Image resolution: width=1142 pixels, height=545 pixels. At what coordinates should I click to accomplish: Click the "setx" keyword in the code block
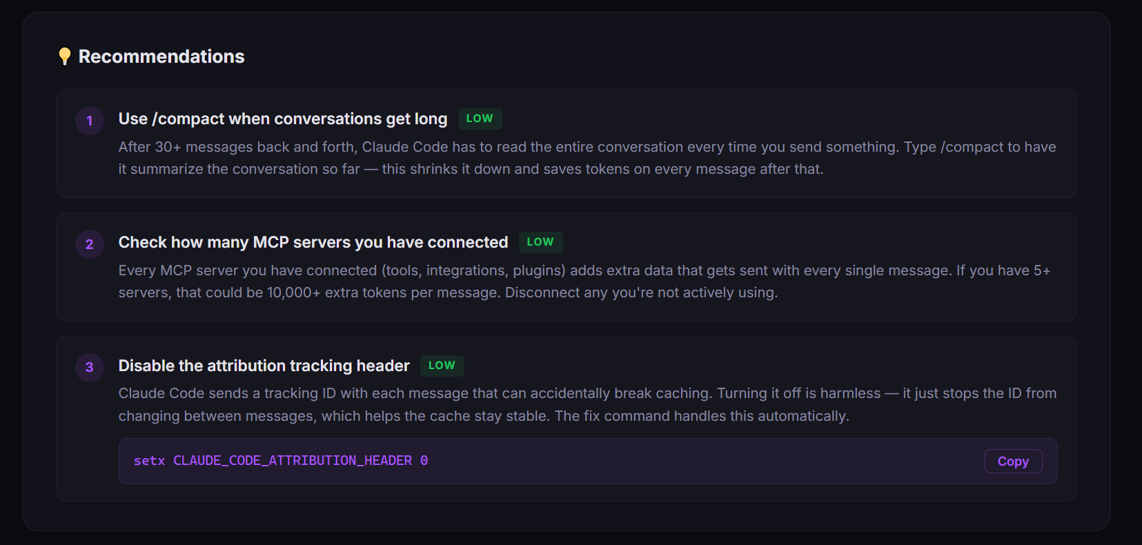tap(149, 461)
